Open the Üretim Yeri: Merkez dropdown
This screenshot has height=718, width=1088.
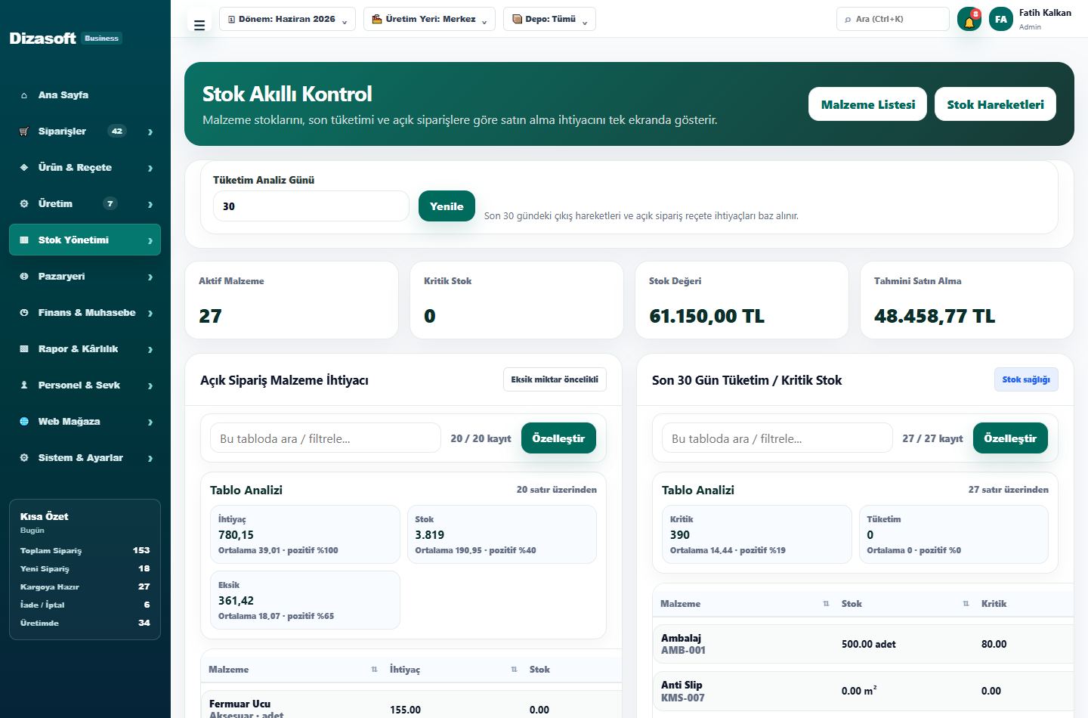click(x=429, y=19)
